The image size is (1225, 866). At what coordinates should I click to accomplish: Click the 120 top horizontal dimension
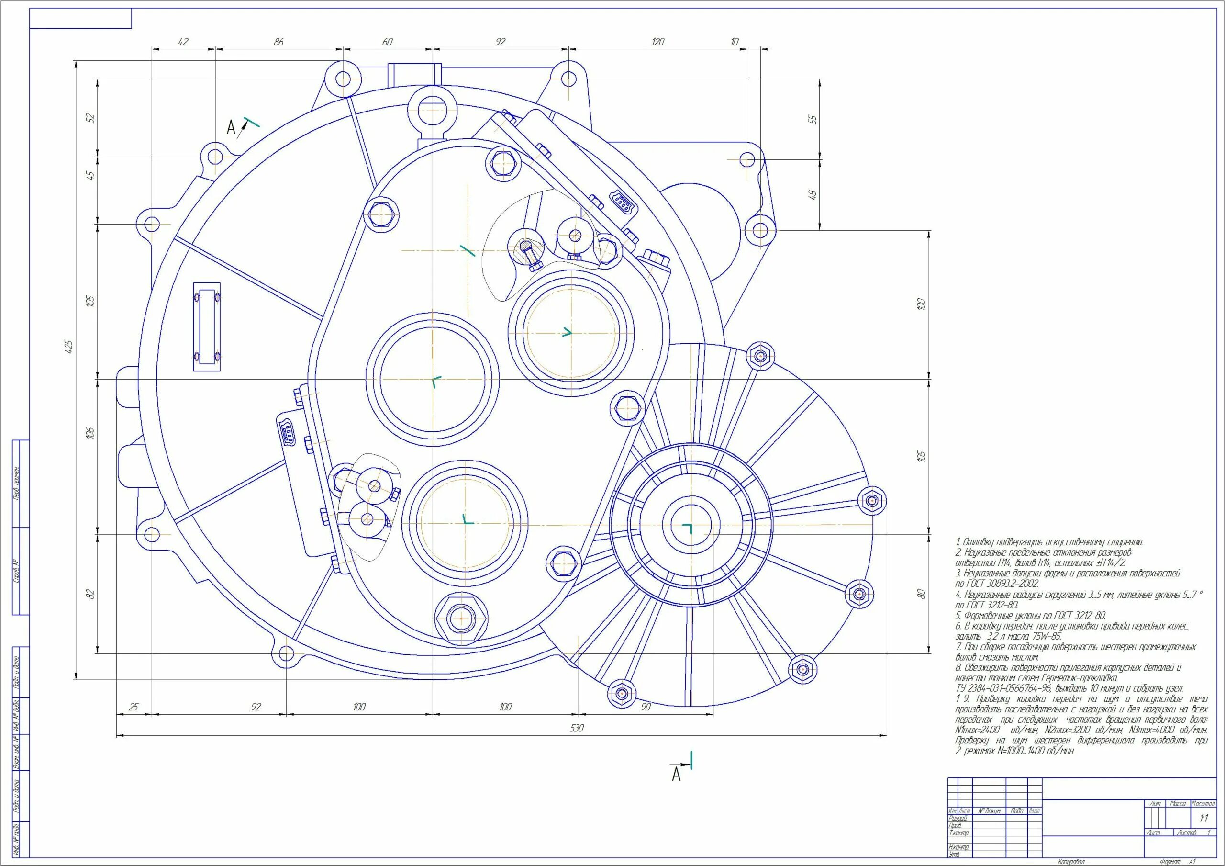[657, 42]
